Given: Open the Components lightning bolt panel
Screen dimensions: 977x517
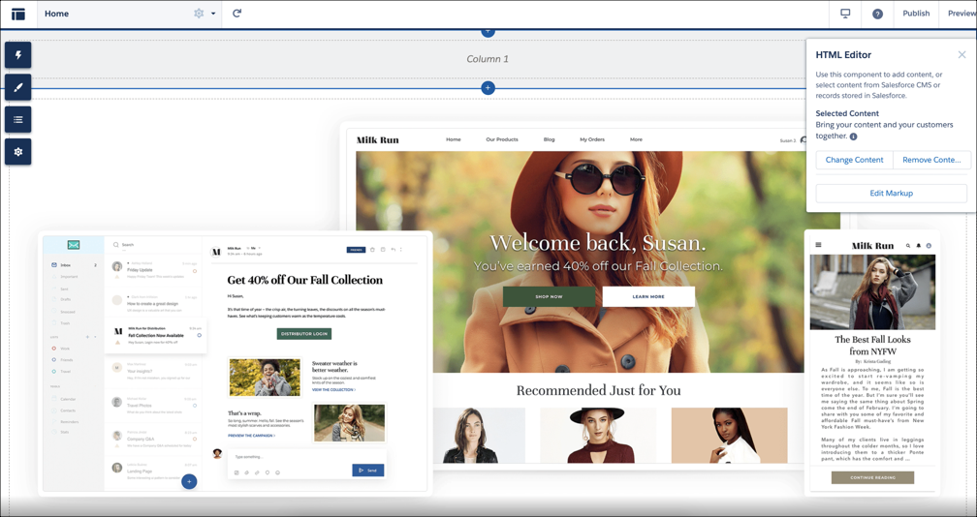Looking at the screenshot, I should [17, 55].
